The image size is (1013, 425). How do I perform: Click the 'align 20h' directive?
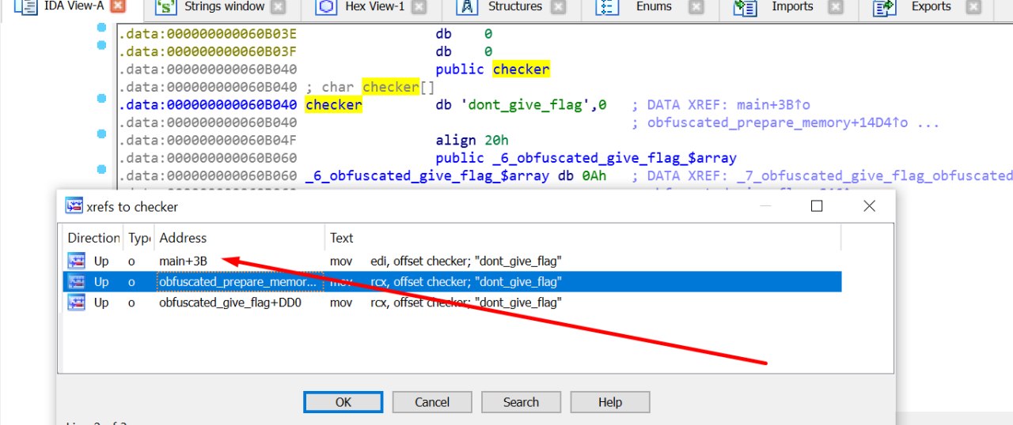point(474,140)
